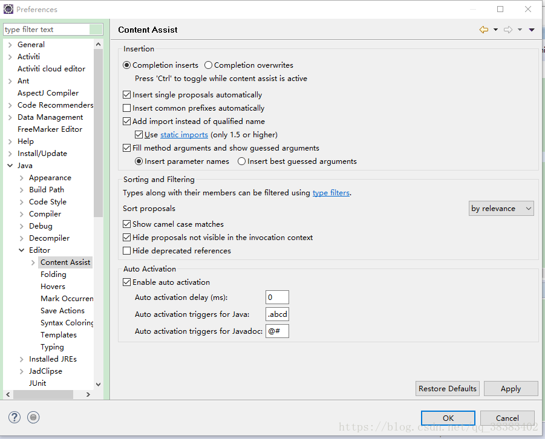Select Code Style in preferences tree
Viewport: 545px width, 439px height.
[48, 202]
